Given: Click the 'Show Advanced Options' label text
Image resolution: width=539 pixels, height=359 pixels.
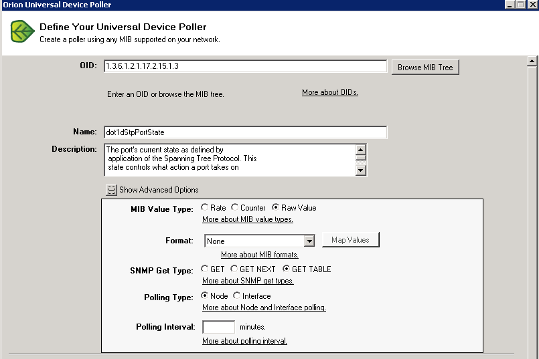Looking at the screenshot, I should pyautogui.click(x=159, y=190).
